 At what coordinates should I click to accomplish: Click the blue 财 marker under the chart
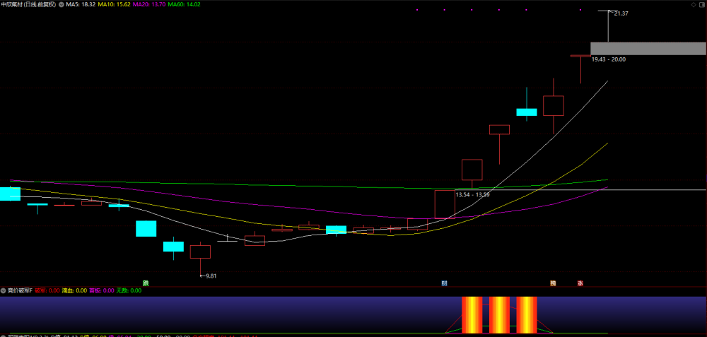click(x=444, y=283)
